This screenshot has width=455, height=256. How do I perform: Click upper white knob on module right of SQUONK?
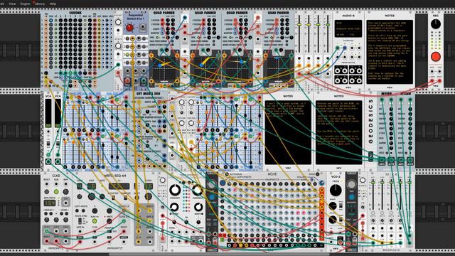118,22
